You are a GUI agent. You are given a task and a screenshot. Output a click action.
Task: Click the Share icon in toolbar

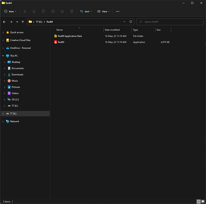[x=62, y=11]
